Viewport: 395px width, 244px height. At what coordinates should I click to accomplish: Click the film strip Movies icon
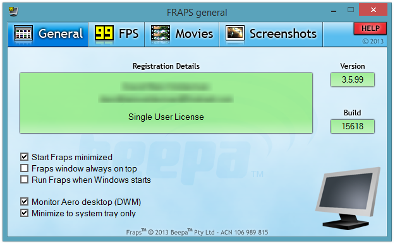click(161, 33)
